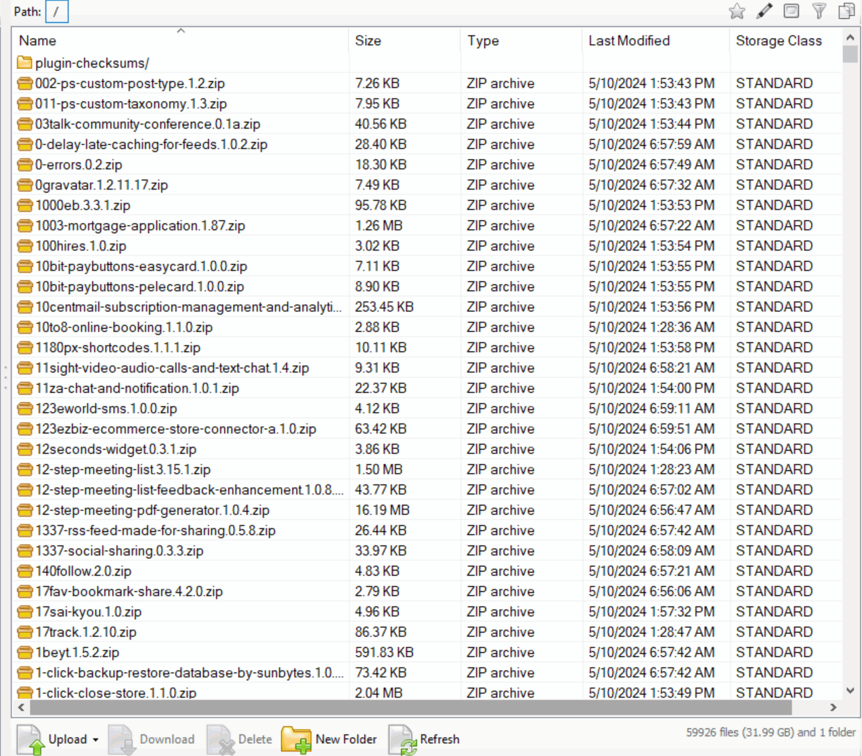862x756 pixels.
Task: Open the plugin-checksums folder
Action: click(92, 63)
